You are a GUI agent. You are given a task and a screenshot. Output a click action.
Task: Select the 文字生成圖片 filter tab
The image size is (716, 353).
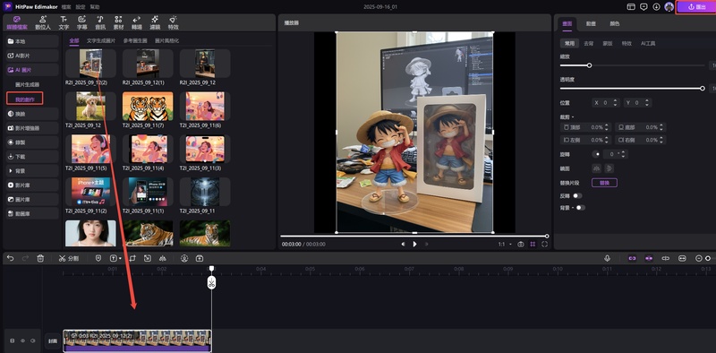(x=101, y=40)
